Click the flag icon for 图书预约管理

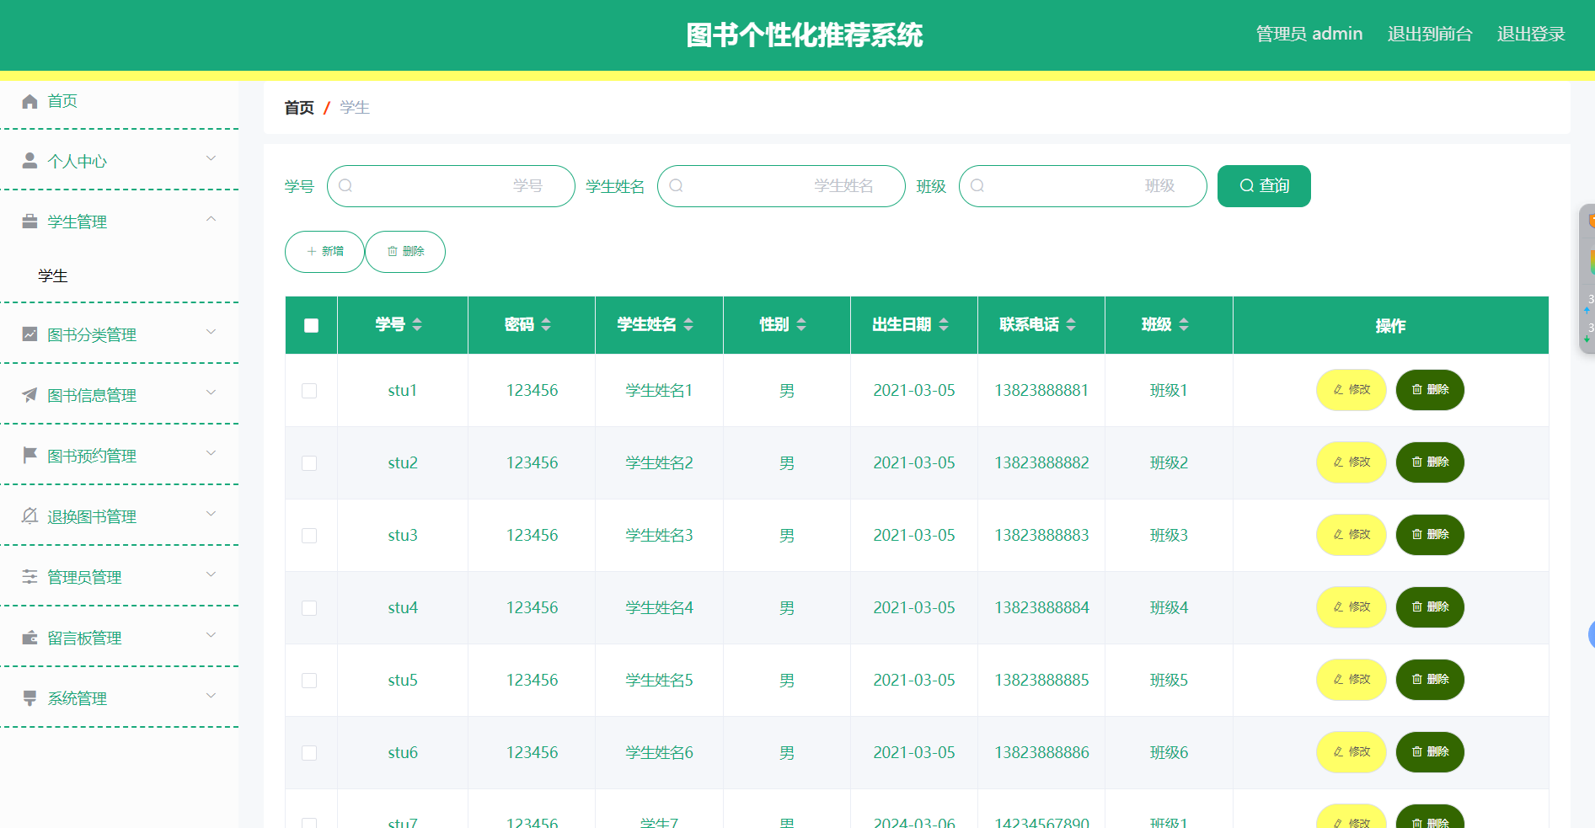click(29, 456)
